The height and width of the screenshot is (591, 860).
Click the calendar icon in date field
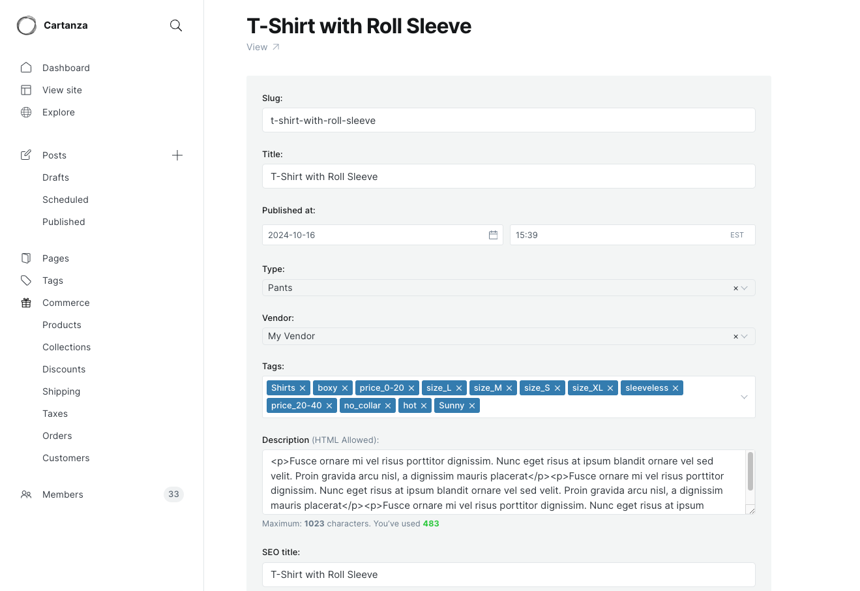[493, 235]
